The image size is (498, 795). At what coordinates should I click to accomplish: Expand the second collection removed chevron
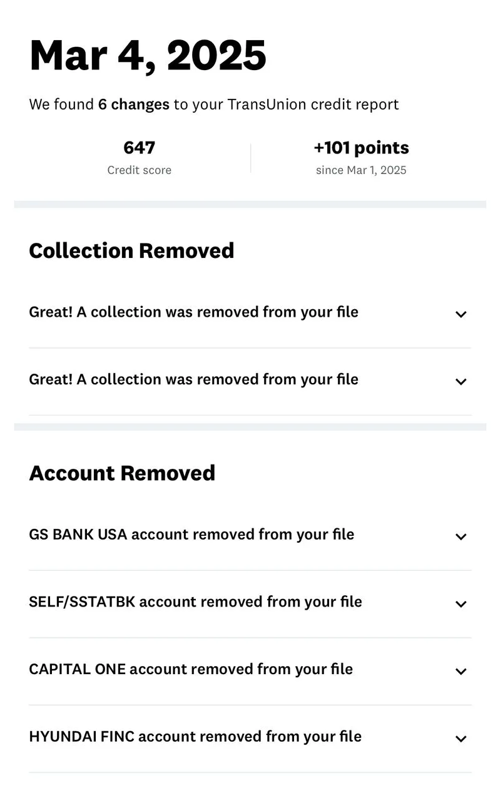coord(461,382)
